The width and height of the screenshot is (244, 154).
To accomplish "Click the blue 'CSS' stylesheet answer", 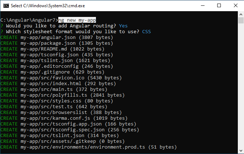I will (146, 32).
